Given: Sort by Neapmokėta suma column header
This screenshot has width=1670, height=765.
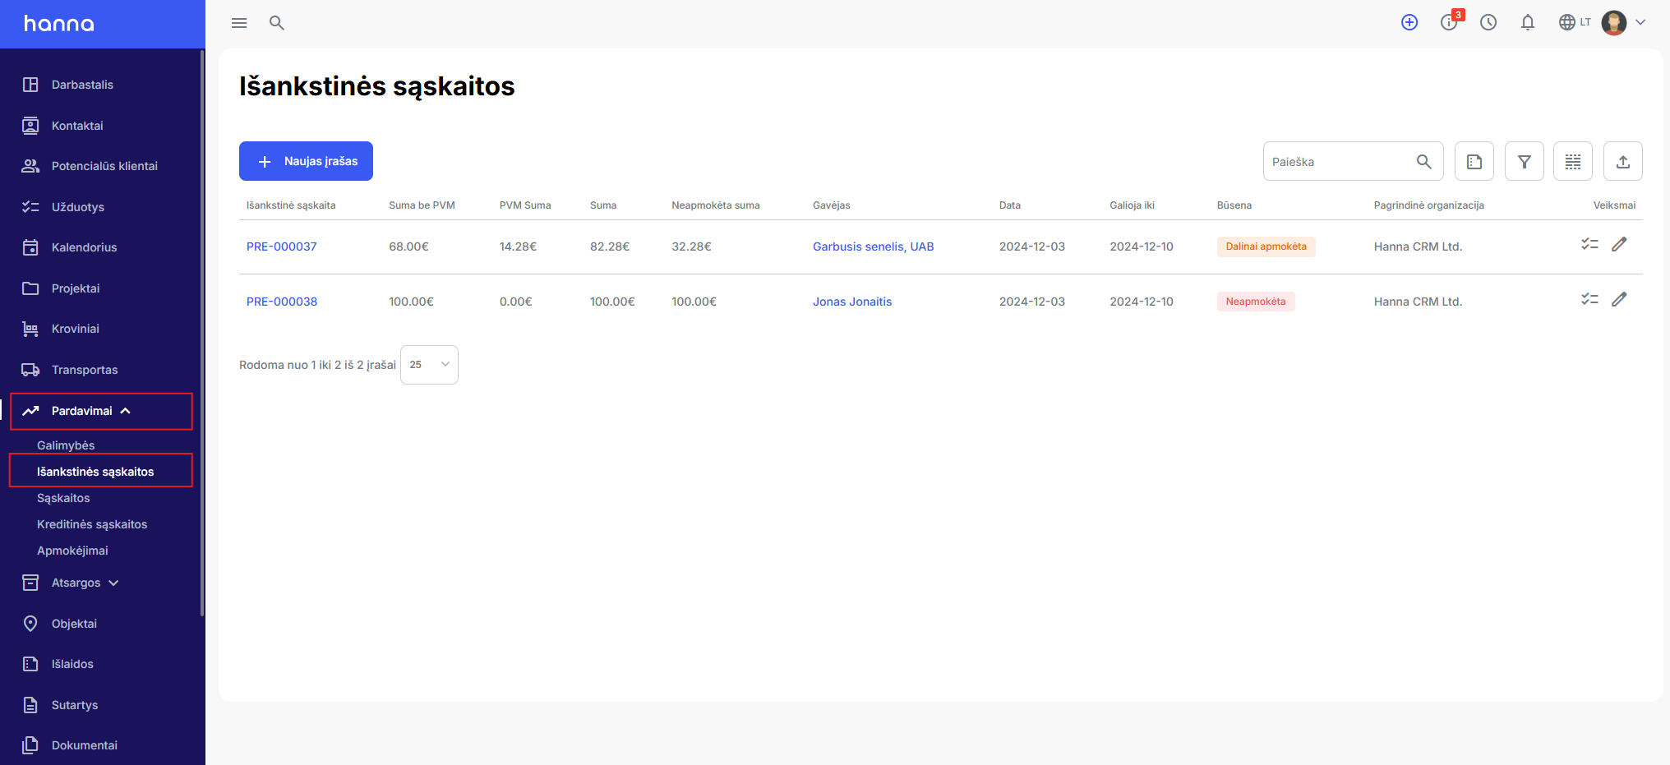Looking at the screenshot, I should tap(716, 205).
